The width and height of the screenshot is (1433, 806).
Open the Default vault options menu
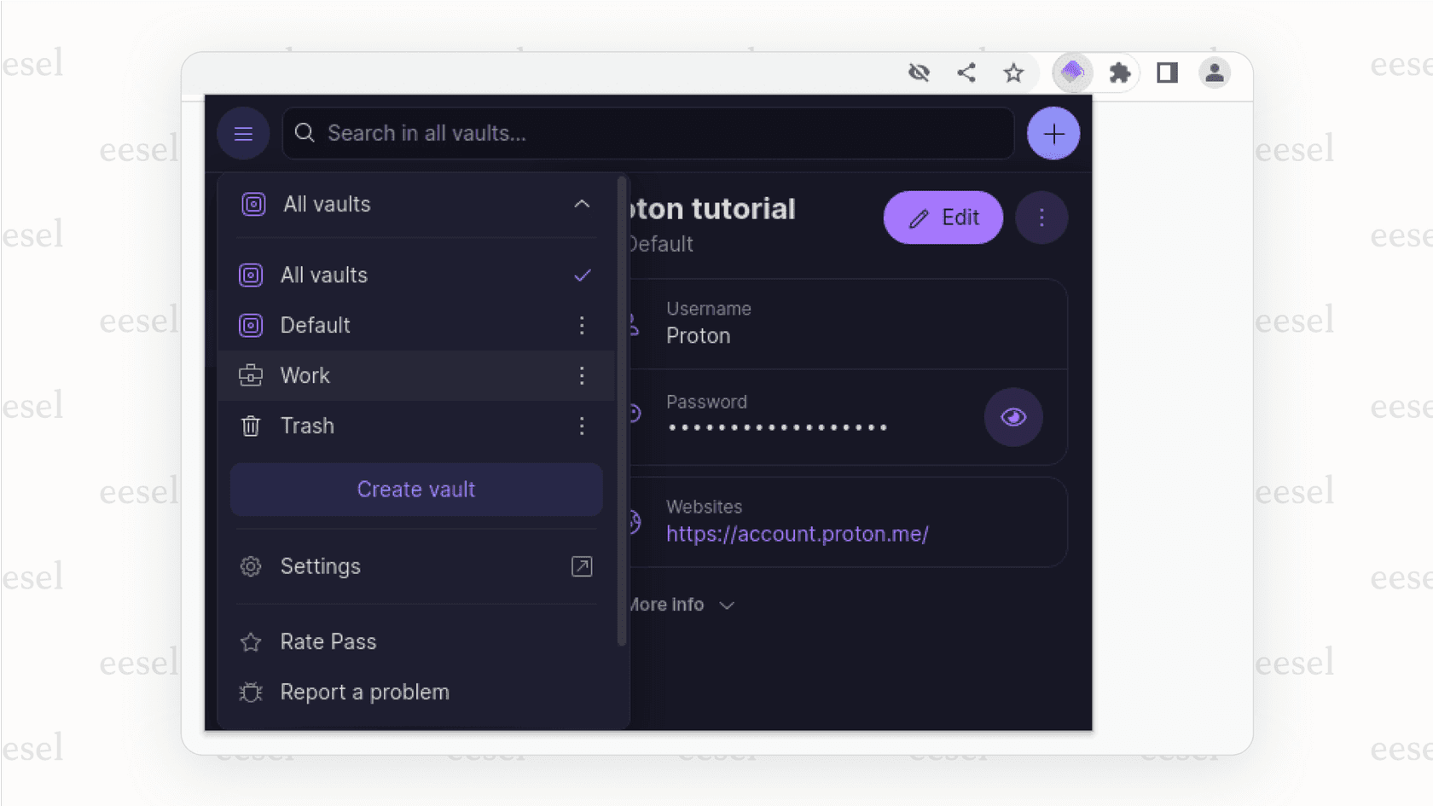tap(582, 325)
